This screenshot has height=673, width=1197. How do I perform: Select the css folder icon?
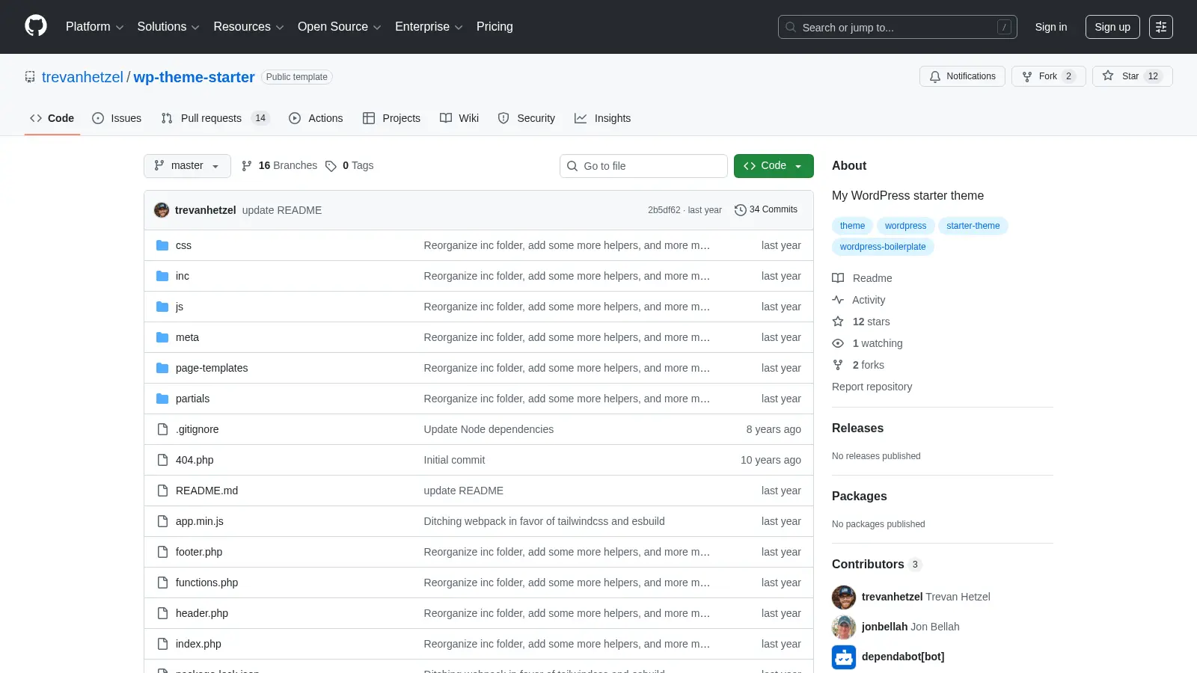point(162,245)
